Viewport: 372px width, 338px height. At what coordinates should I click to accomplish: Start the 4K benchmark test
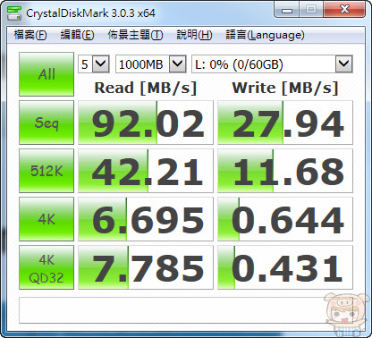click(46, 219)
